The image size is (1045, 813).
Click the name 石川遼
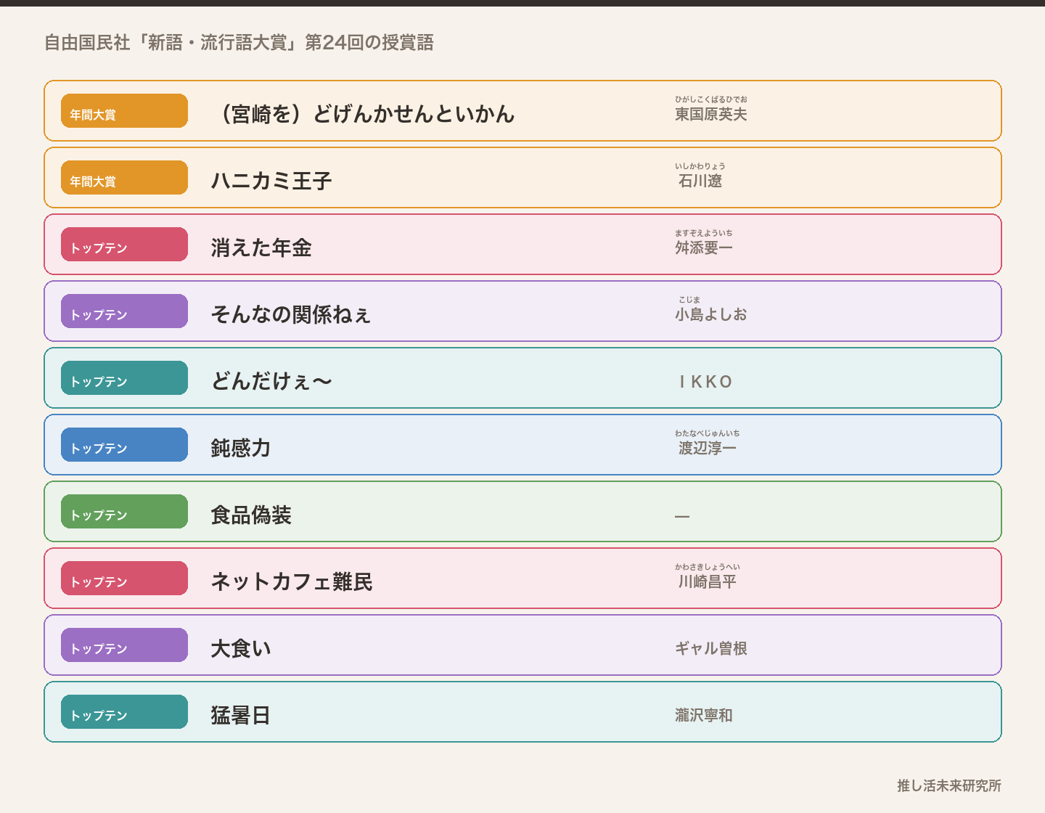pos(700,181)
